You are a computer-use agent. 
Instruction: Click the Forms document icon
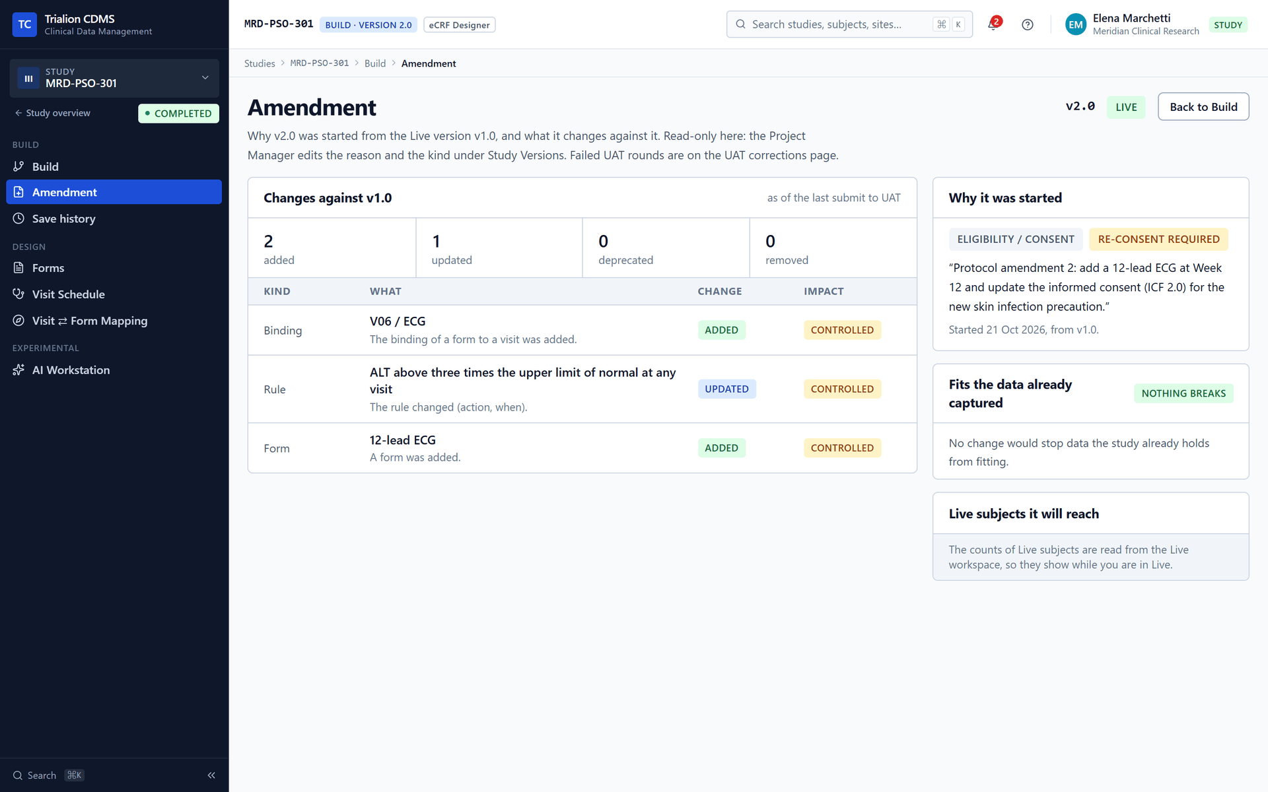[x=18, y=268]
